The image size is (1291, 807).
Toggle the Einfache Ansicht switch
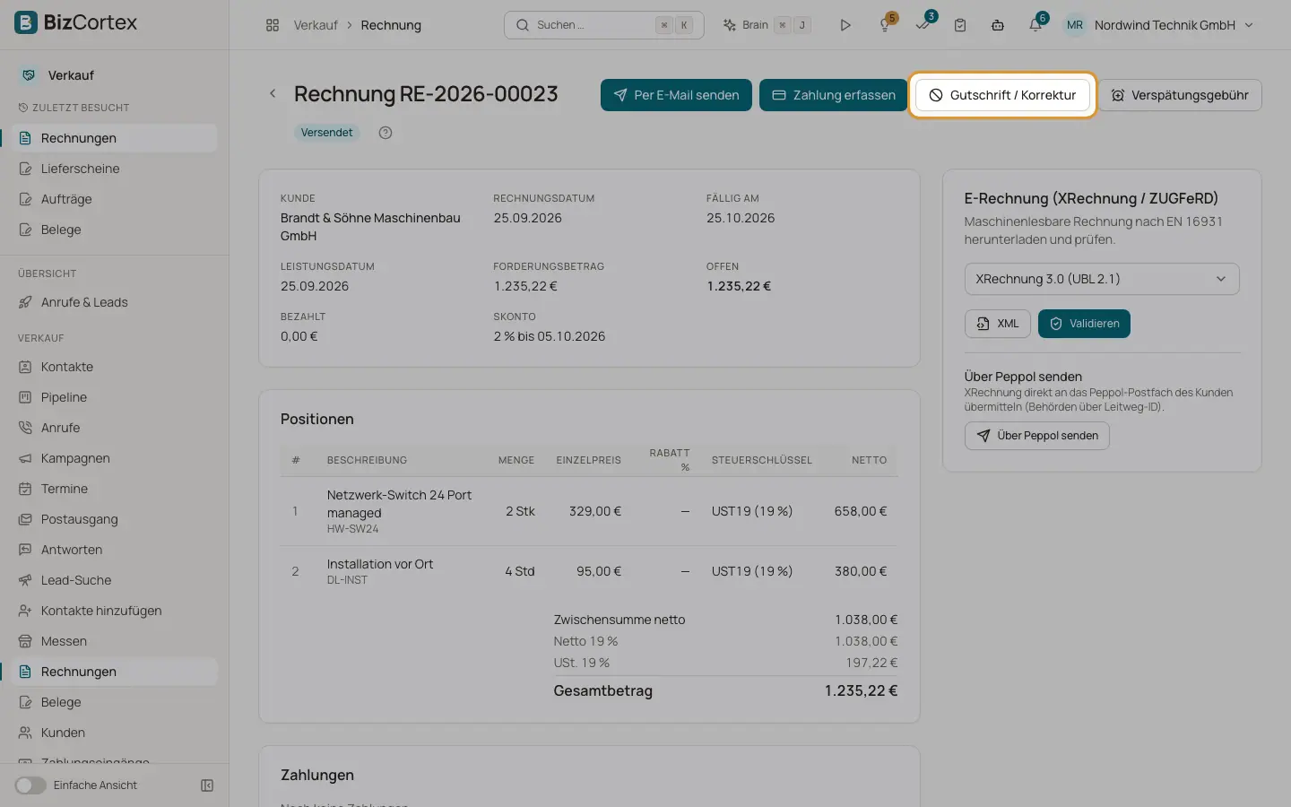(30, 785)
